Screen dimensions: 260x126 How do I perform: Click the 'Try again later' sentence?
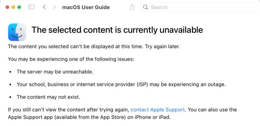[162, 47]
